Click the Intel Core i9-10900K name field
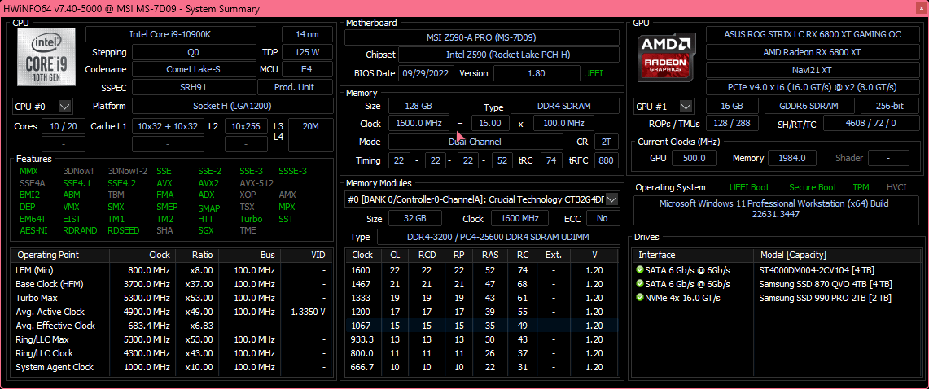Viewport: 929px width, 389px height. [181, 34]
